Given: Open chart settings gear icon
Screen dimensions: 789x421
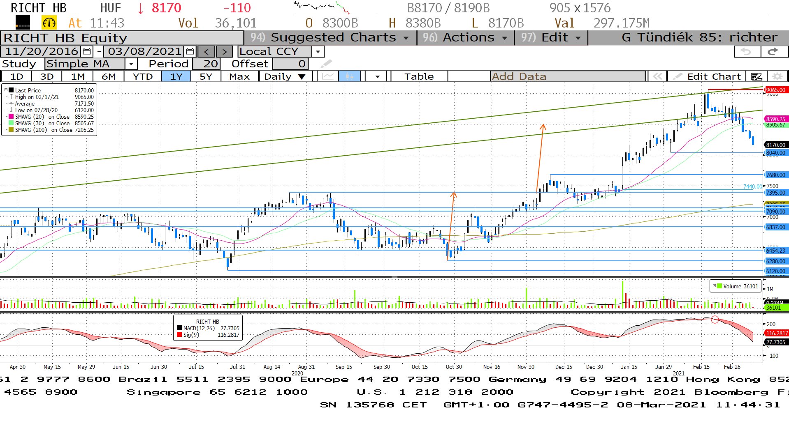Looking at the screenshot, I should pos(777,76).
